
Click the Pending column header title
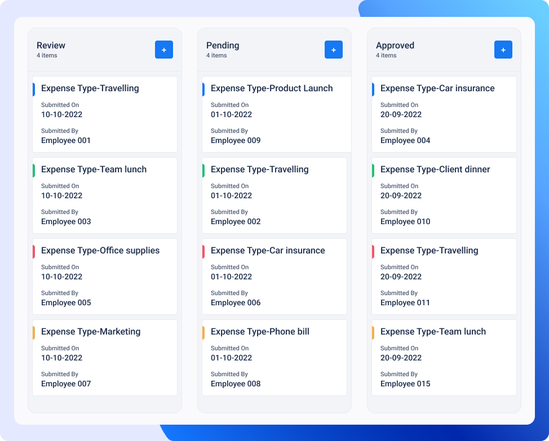point(223,46)
